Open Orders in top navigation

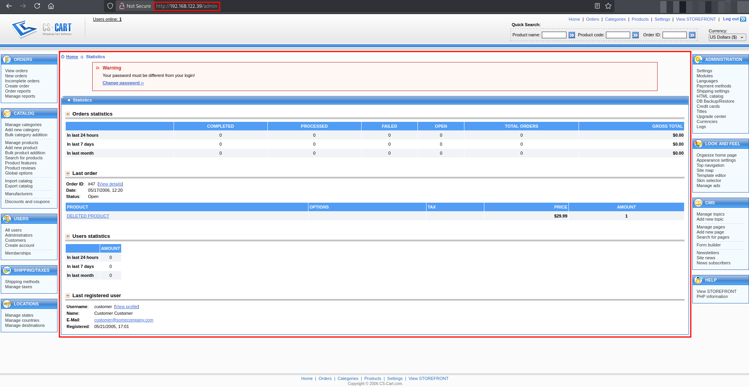coord(592,19)
